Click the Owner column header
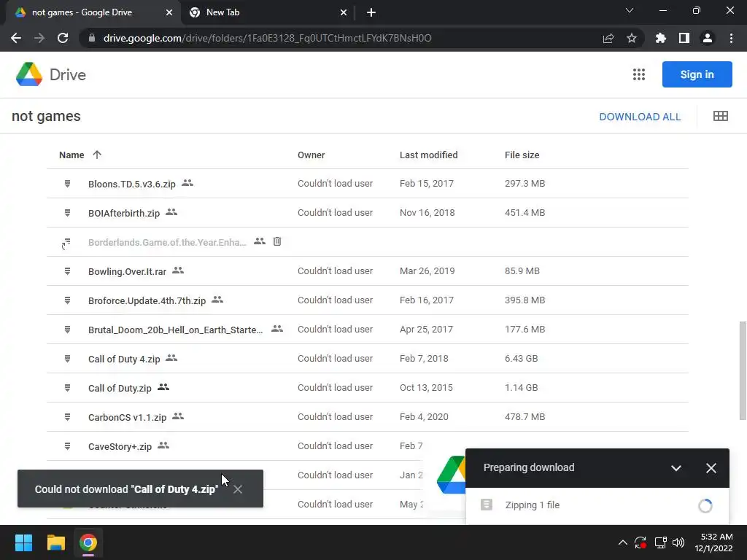This screenshot has height=560, width=747. [x=311, y=155]
